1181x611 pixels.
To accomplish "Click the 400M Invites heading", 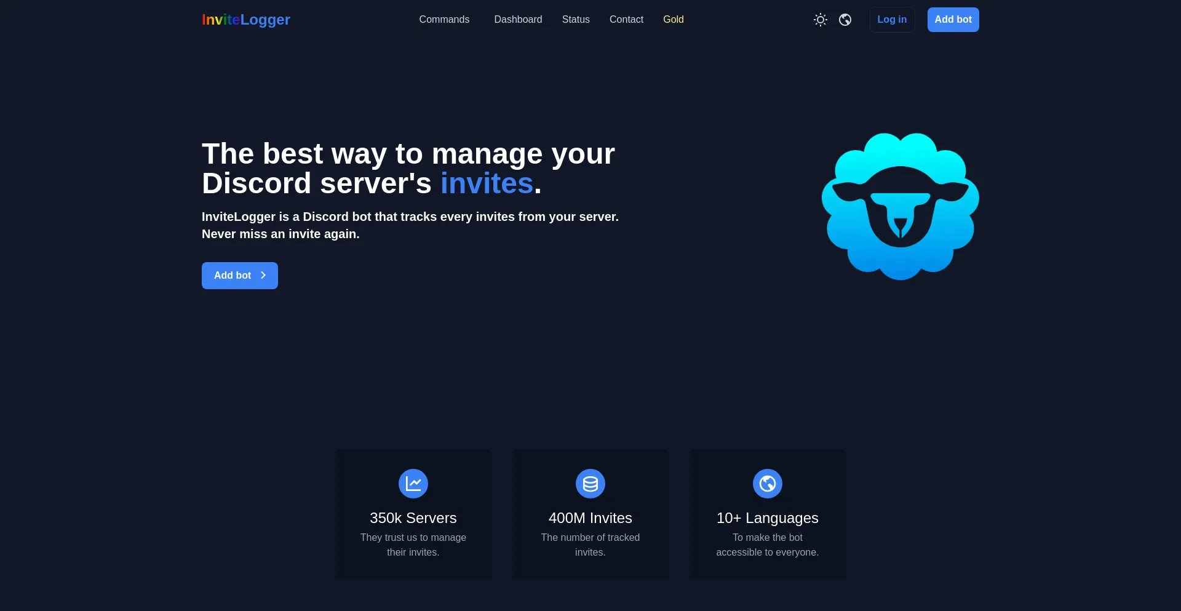I will 590,518.
